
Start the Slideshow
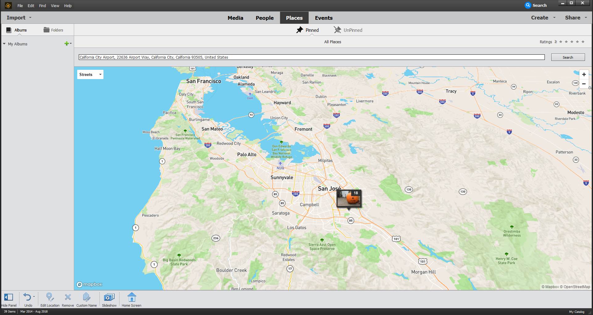(x=109, y=297)
